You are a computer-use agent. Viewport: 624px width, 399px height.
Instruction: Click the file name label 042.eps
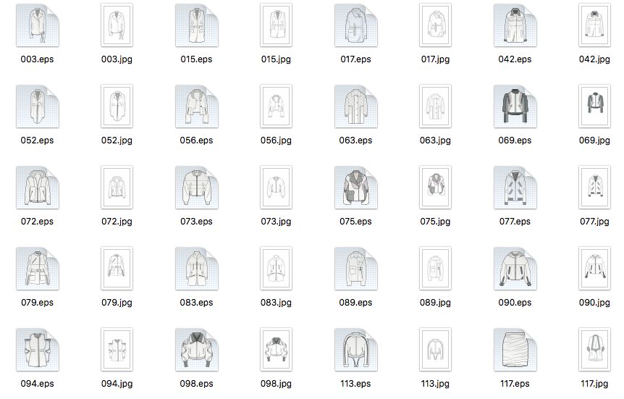click(x=515, y=59)
